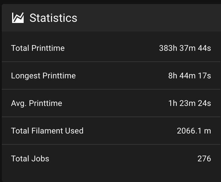This screenshot has width=221, height=182.
Task: Select the Longest Printtime label
Action: pos(43,76)
